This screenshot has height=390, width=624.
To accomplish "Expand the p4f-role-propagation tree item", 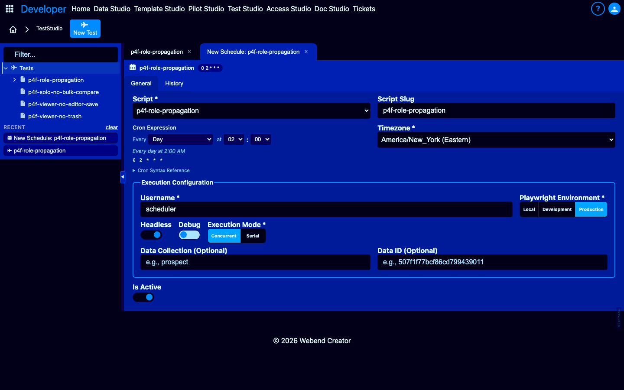I will (x=14, y=80).
